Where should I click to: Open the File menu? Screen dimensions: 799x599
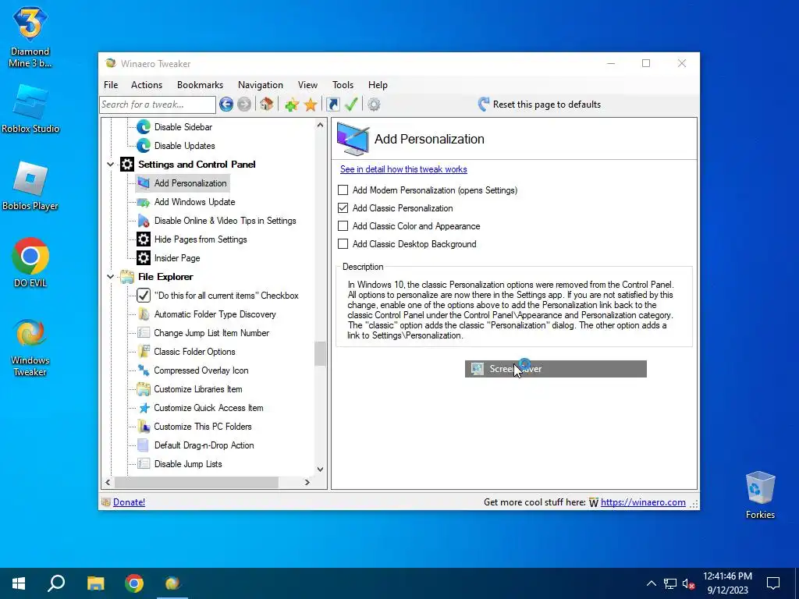111,85
